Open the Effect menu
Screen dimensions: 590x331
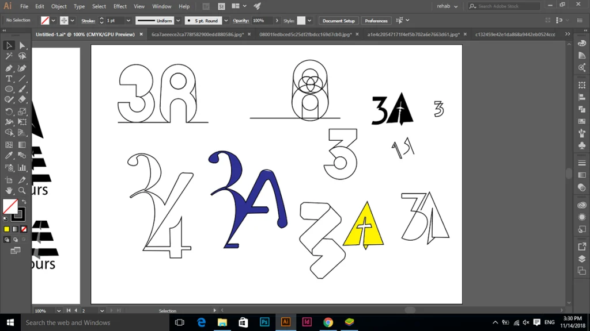tap(120, 6)
